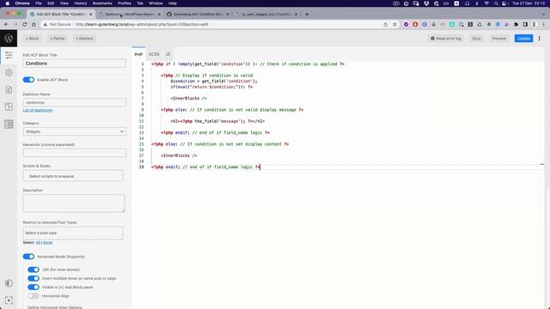Open the grid layout icon in the left sidebar
The width and height of the screenshot is (550, 309).
click(9, 106)
